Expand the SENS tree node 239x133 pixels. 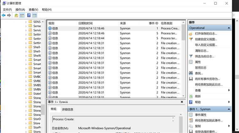pyautogui.click(x=26, y=22)
